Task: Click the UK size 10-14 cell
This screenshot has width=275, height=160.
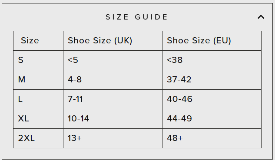Action: [x=113, y=119]
